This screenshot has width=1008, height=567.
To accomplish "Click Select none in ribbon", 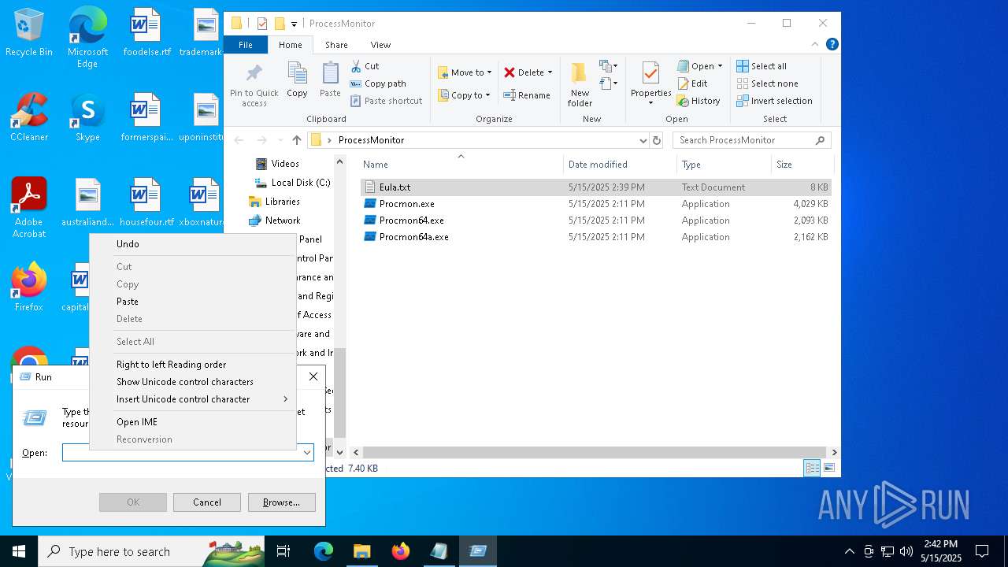I will pos(767,83).
